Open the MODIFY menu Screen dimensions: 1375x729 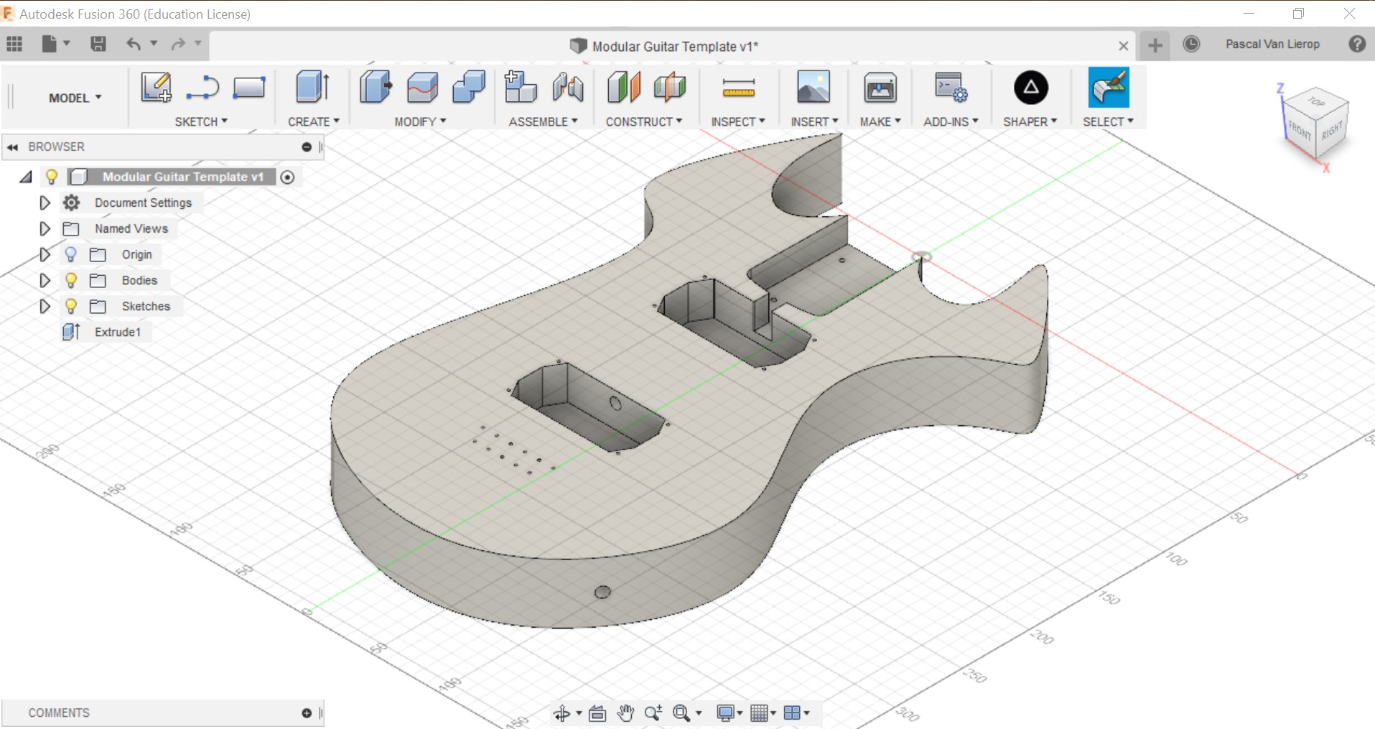(420, 121)
